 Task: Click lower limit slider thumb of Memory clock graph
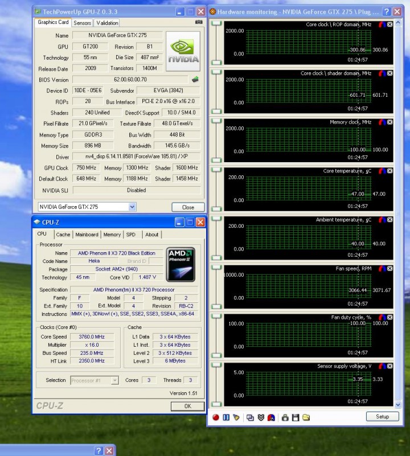tap(216, 160)
